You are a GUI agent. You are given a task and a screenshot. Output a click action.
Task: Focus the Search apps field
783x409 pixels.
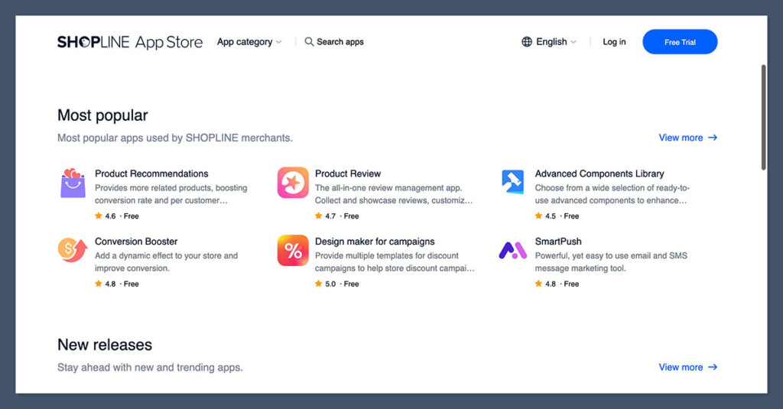(334, 42)
